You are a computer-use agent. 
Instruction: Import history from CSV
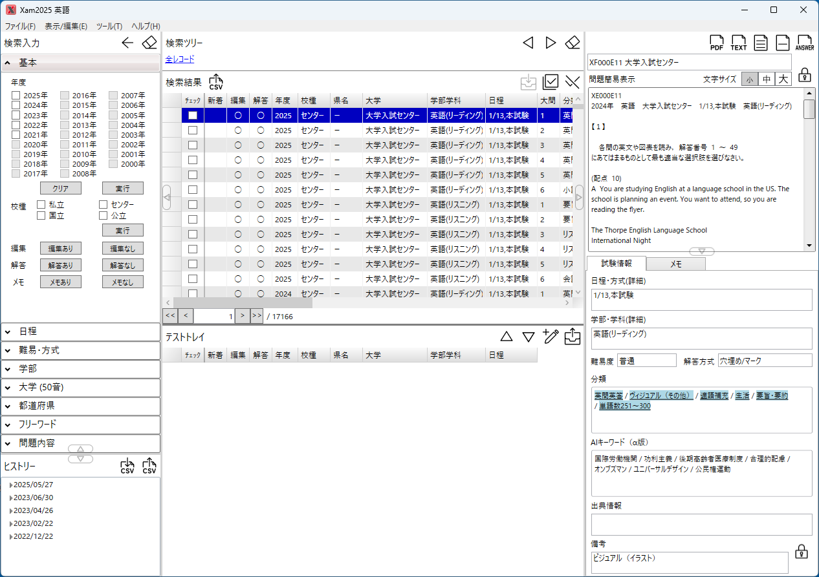point(127,467)
